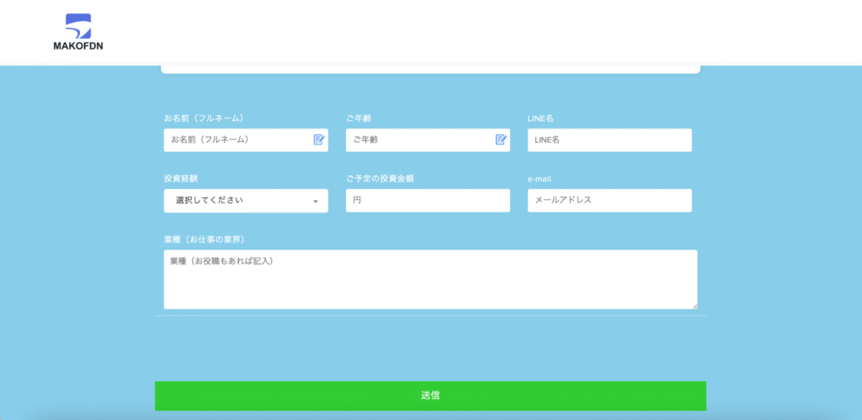Click the MAKOFDN logo text

click(x=77, y=46)
